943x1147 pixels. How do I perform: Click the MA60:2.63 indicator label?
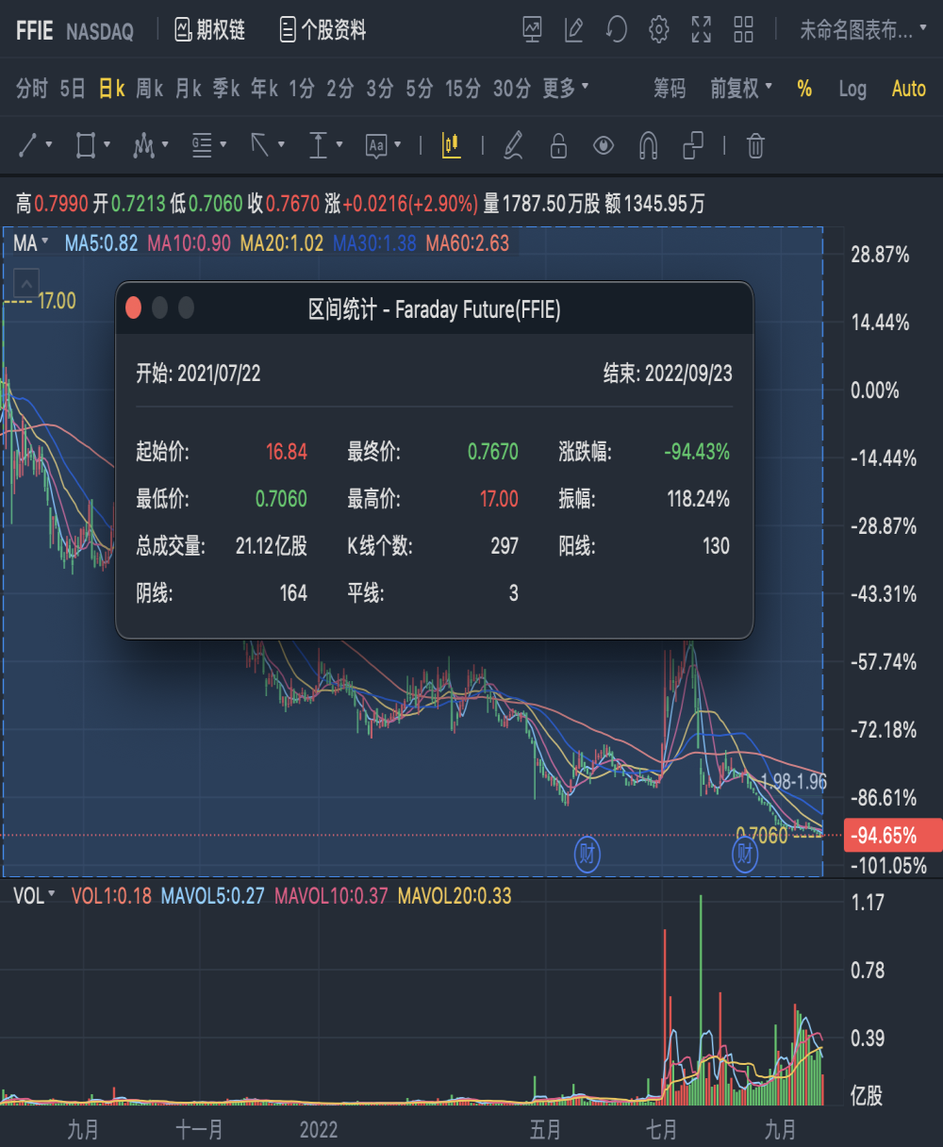pyautogui.click(x=468, y=243)
